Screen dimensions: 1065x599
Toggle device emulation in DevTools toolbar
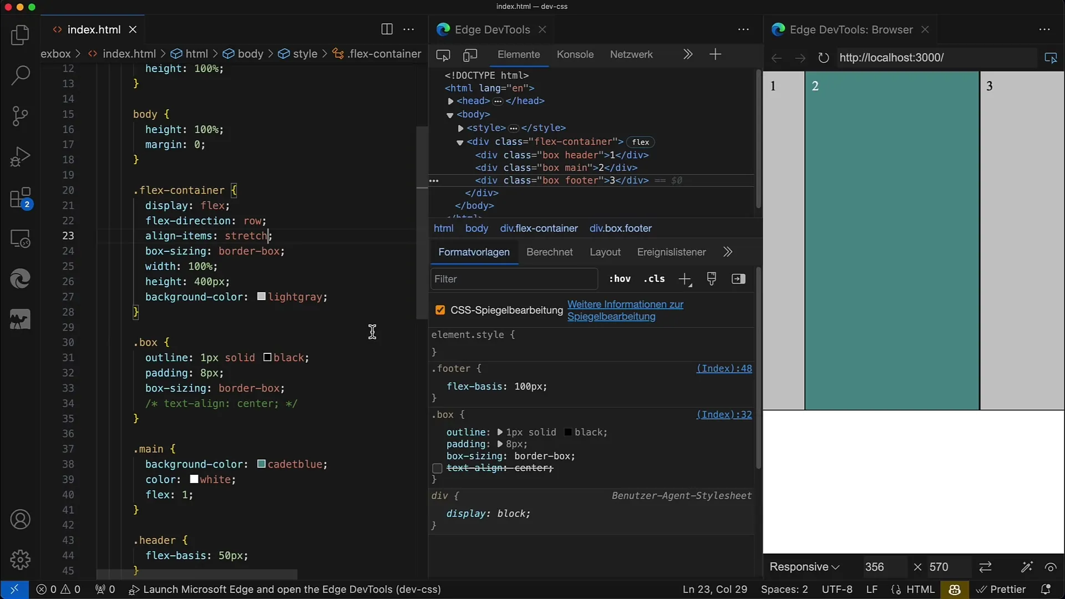pos(470,55)
